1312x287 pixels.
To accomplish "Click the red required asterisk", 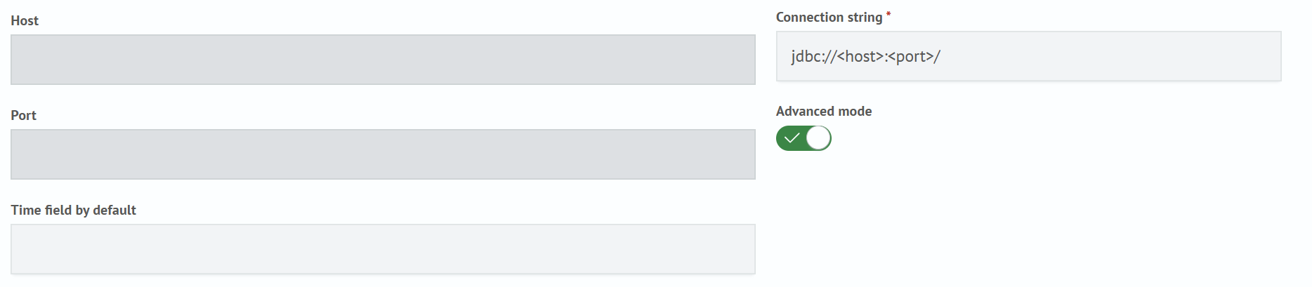I will click(x=888, y=14).
